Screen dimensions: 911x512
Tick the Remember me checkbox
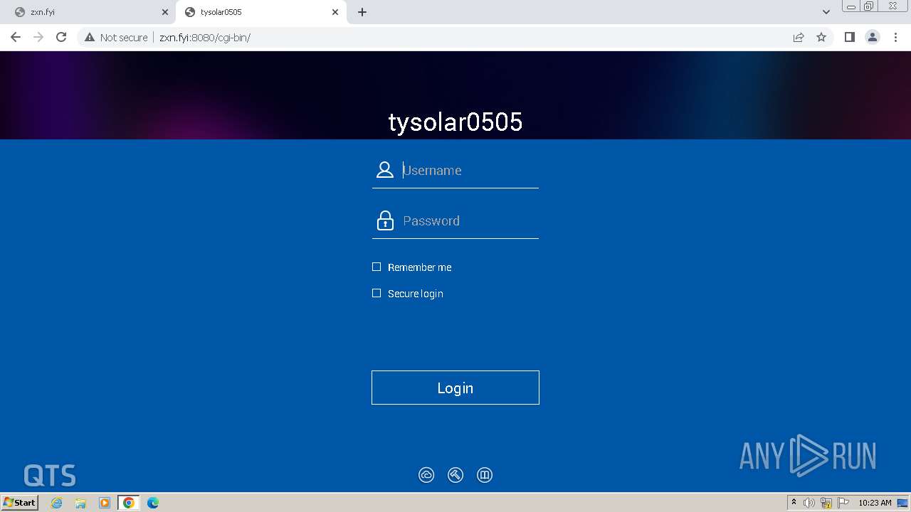(376, 267)
